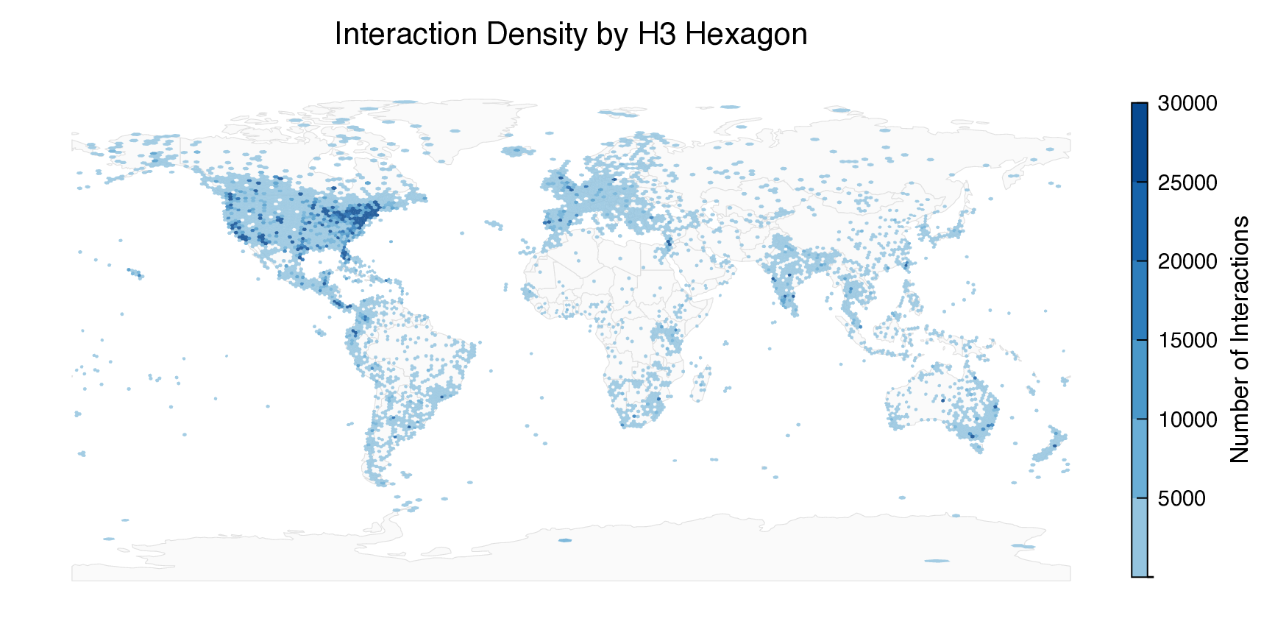Select the hexagon cluster over Iceland
The height and width of the screenshot is (627, 1275).
(517, 152)
